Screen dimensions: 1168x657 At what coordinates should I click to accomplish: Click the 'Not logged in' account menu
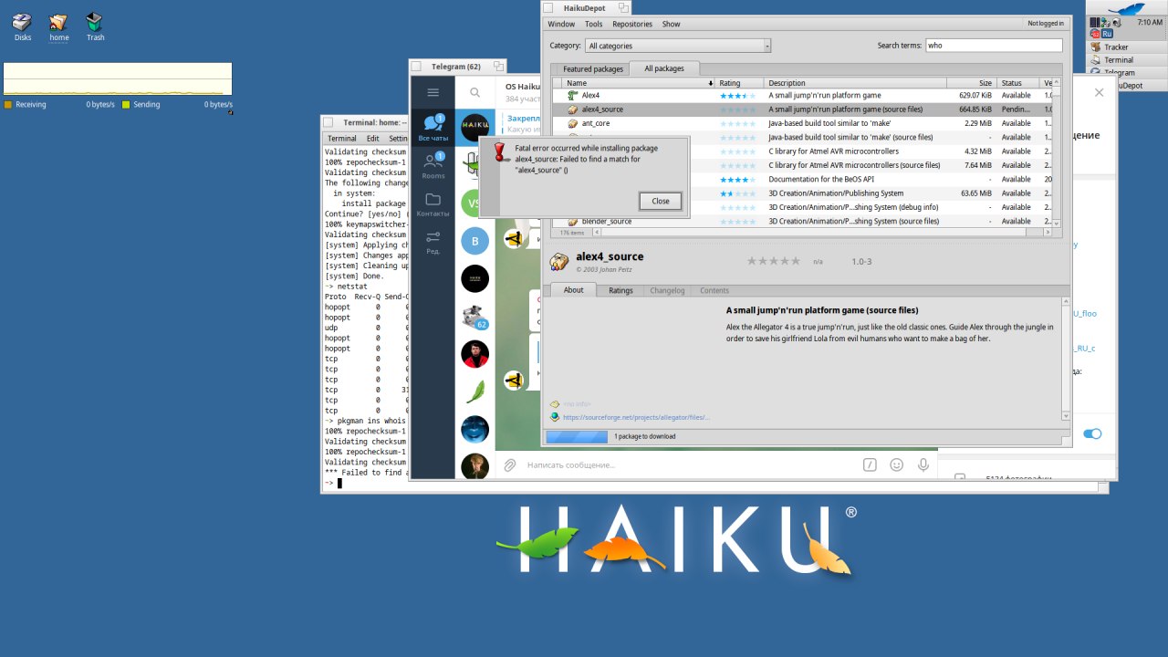(x=1046, y=24)
